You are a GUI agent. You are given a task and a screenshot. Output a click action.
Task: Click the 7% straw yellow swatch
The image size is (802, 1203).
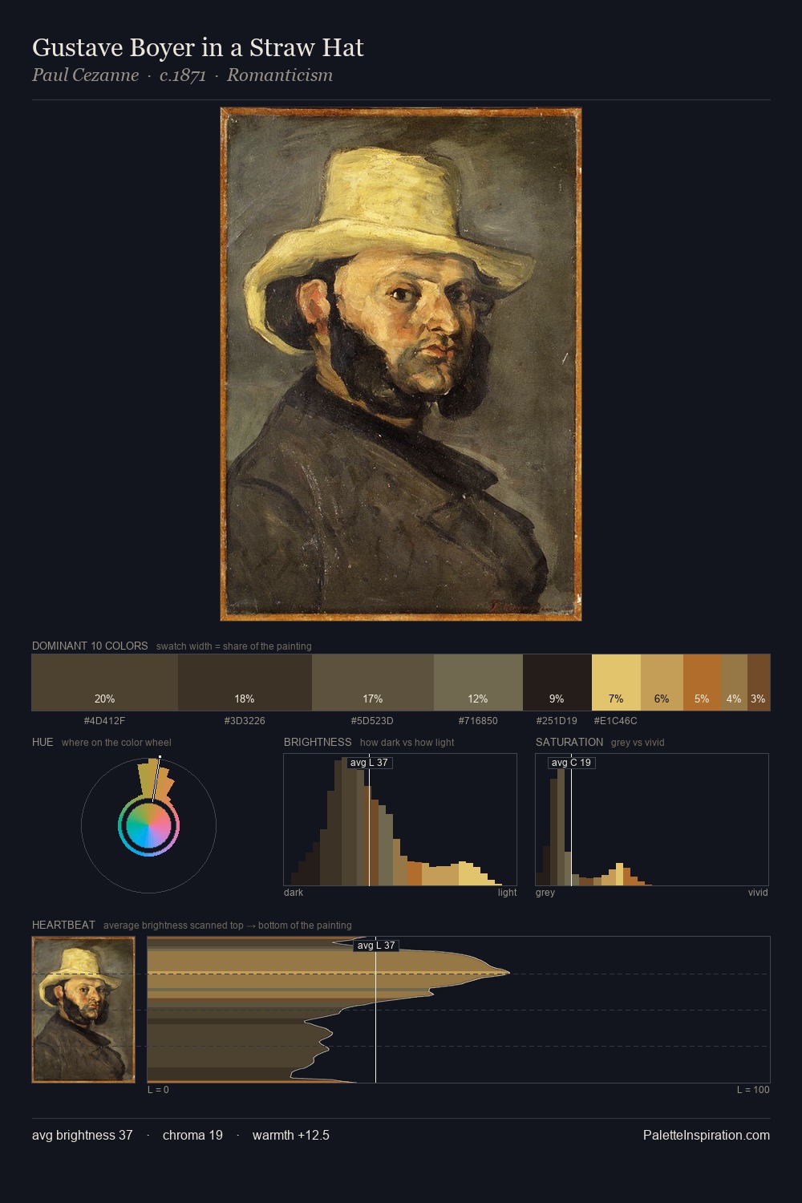[x=616, y=683]
